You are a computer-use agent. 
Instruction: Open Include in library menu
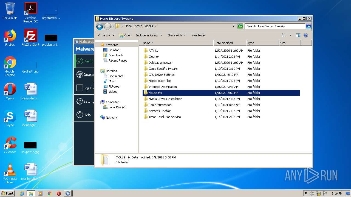149,35
